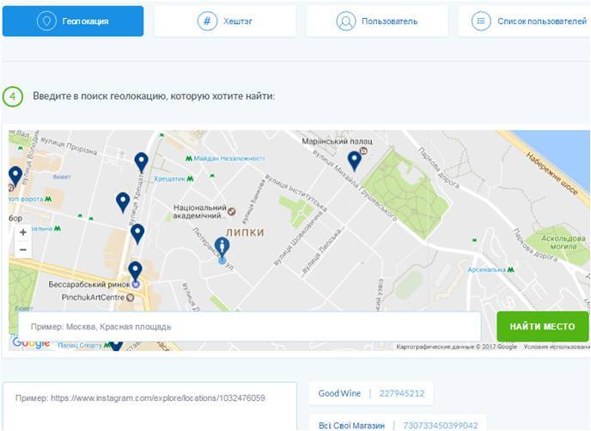Screen dimensions: 591x431
Task: Click the PinchukArtCentre map marker
Action: (130, 298)
